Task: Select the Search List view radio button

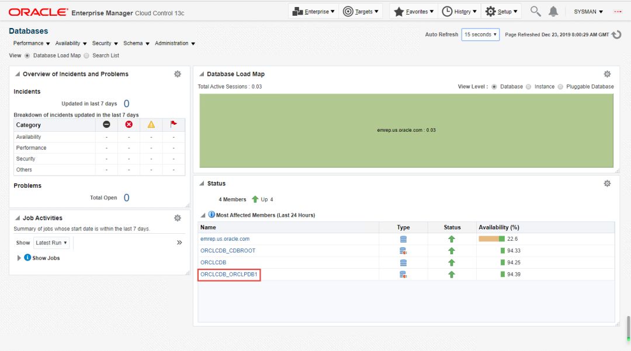Action: pyautogui.click(x=87, y=55)
